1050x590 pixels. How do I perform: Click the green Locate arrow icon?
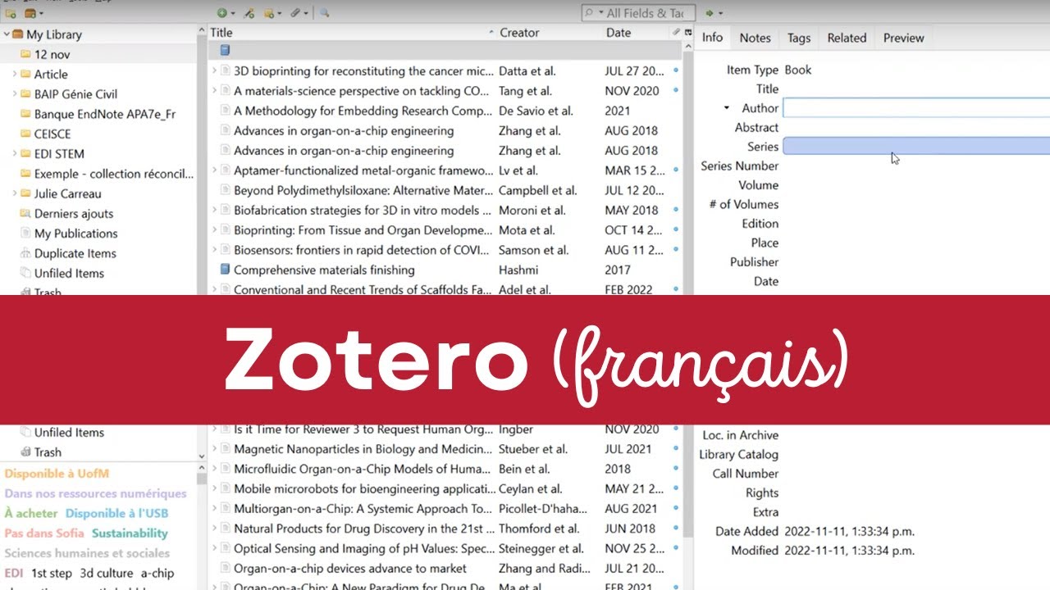tap(710, 13)
